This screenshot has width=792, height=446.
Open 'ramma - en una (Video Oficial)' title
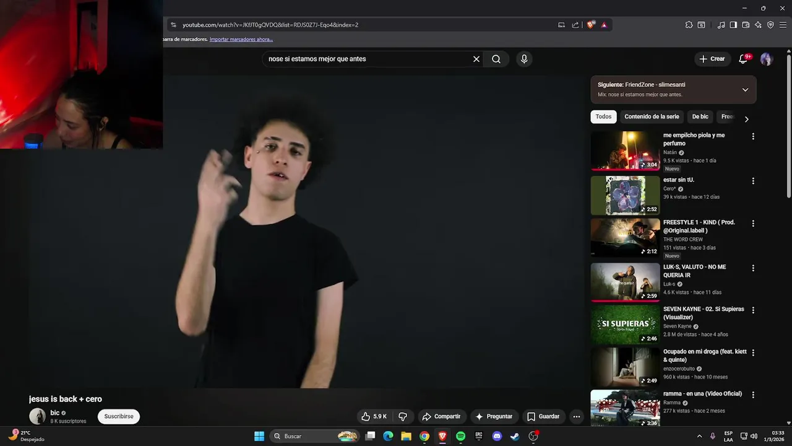pyautogui.click(x=702, y=393)
